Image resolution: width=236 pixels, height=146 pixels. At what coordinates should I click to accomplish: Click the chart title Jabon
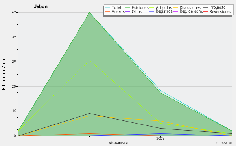(41, 7)
